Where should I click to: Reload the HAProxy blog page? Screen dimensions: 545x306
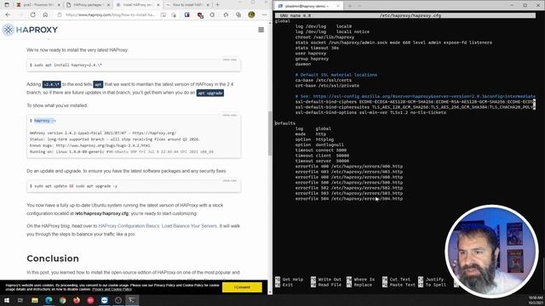[33, 15]
